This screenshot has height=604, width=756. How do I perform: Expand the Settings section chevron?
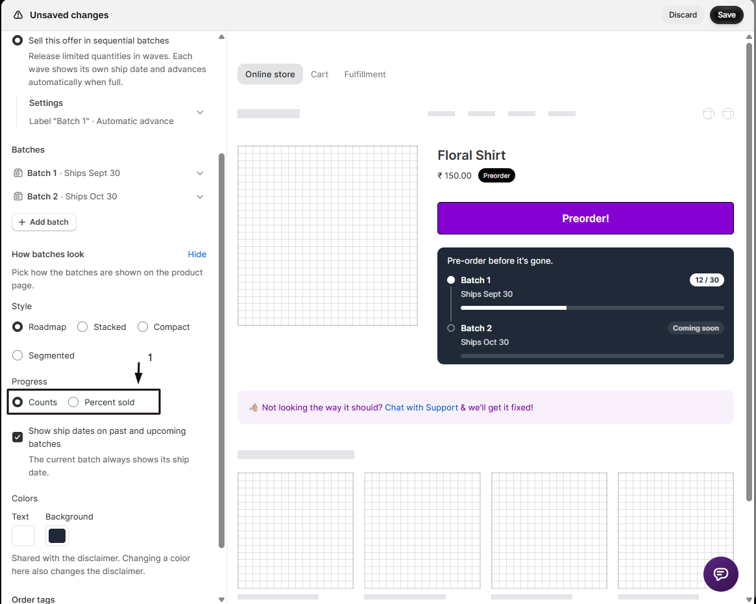click(200, 112)
